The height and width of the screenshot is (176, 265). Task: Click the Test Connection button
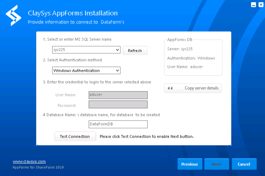point(75,136)
